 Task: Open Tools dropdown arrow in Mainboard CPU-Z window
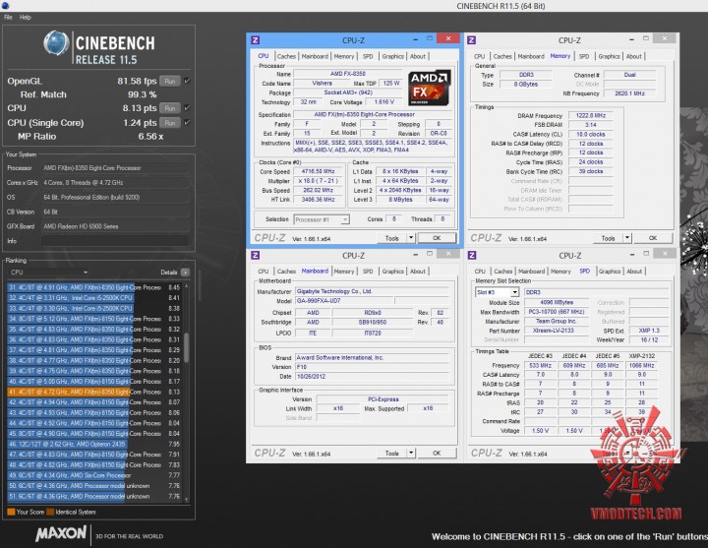point(411,454)
